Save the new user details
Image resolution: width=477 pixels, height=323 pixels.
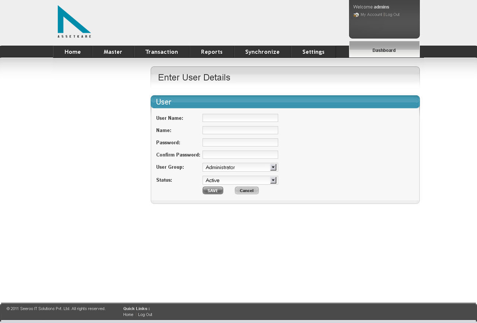click(213, 190)
